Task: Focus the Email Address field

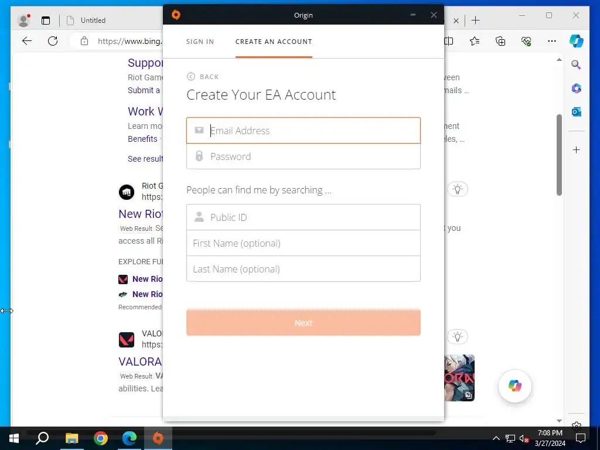Action: coord(304,131)
